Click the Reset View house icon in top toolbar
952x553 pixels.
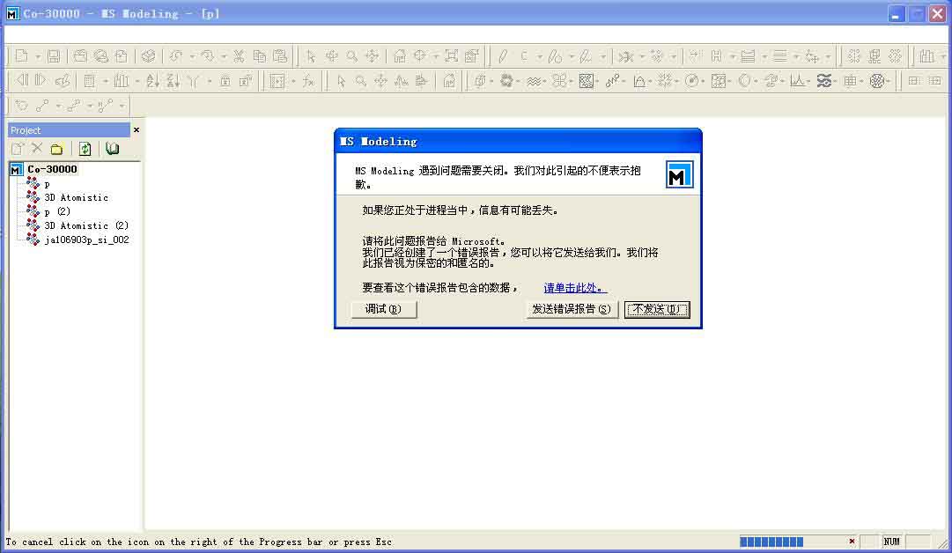point(400,56)
